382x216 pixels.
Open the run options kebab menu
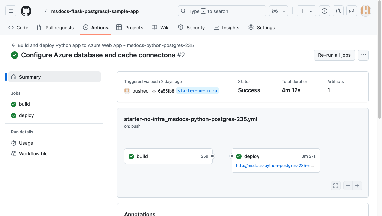(x=363, y=55)
